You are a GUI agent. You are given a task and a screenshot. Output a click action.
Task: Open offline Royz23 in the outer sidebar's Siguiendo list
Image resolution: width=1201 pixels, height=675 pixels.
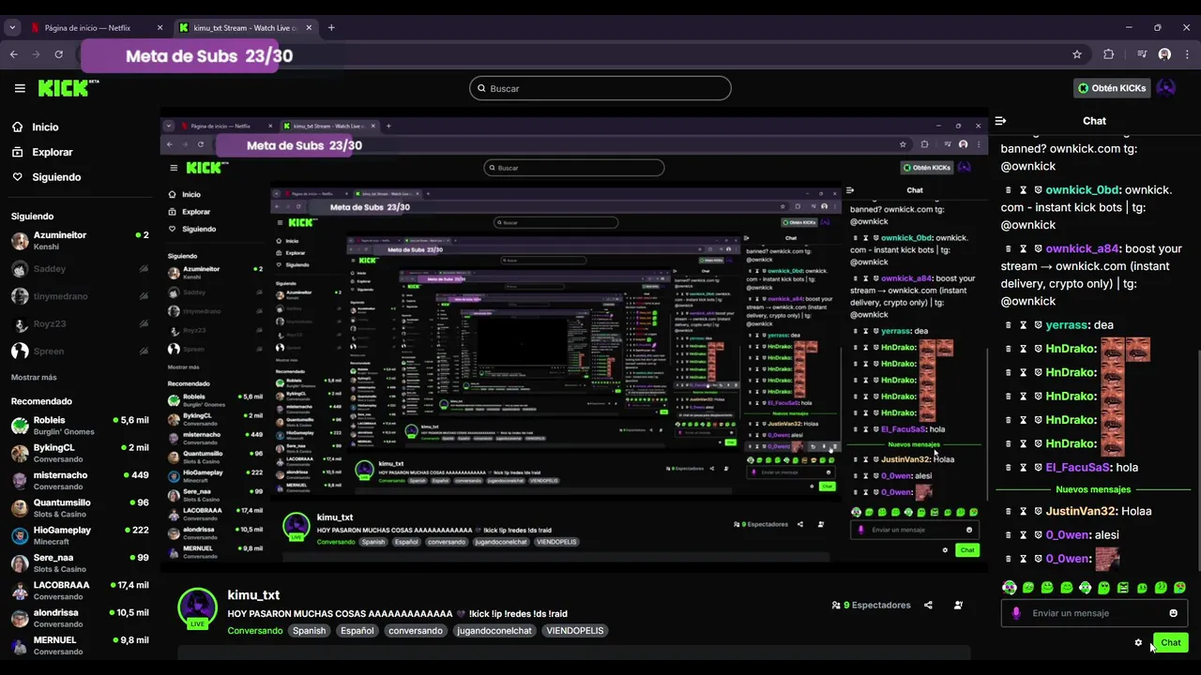80,324
